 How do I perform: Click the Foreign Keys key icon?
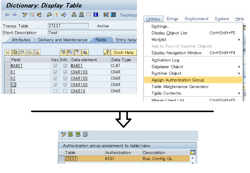coord(107,52)
